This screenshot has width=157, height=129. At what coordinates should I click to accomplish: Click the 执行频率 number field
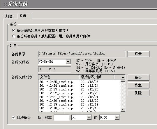[61, 117]
